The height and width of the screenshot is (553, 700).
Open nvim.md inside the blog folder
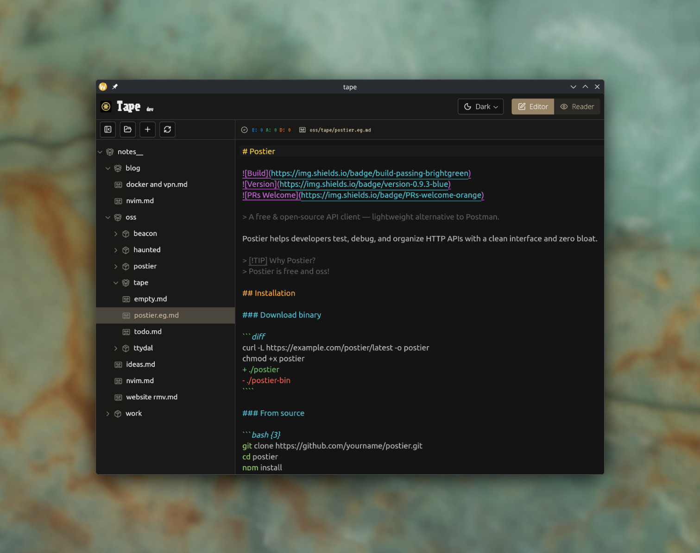(140, 201)
